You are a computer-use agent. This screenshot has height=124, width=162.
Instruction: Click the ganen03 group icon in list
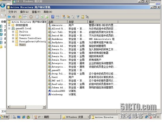[50, 70]
